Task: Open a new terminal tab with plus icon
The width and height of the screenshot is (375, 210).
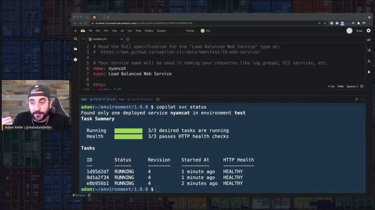Action: click(x=158, y=99)
